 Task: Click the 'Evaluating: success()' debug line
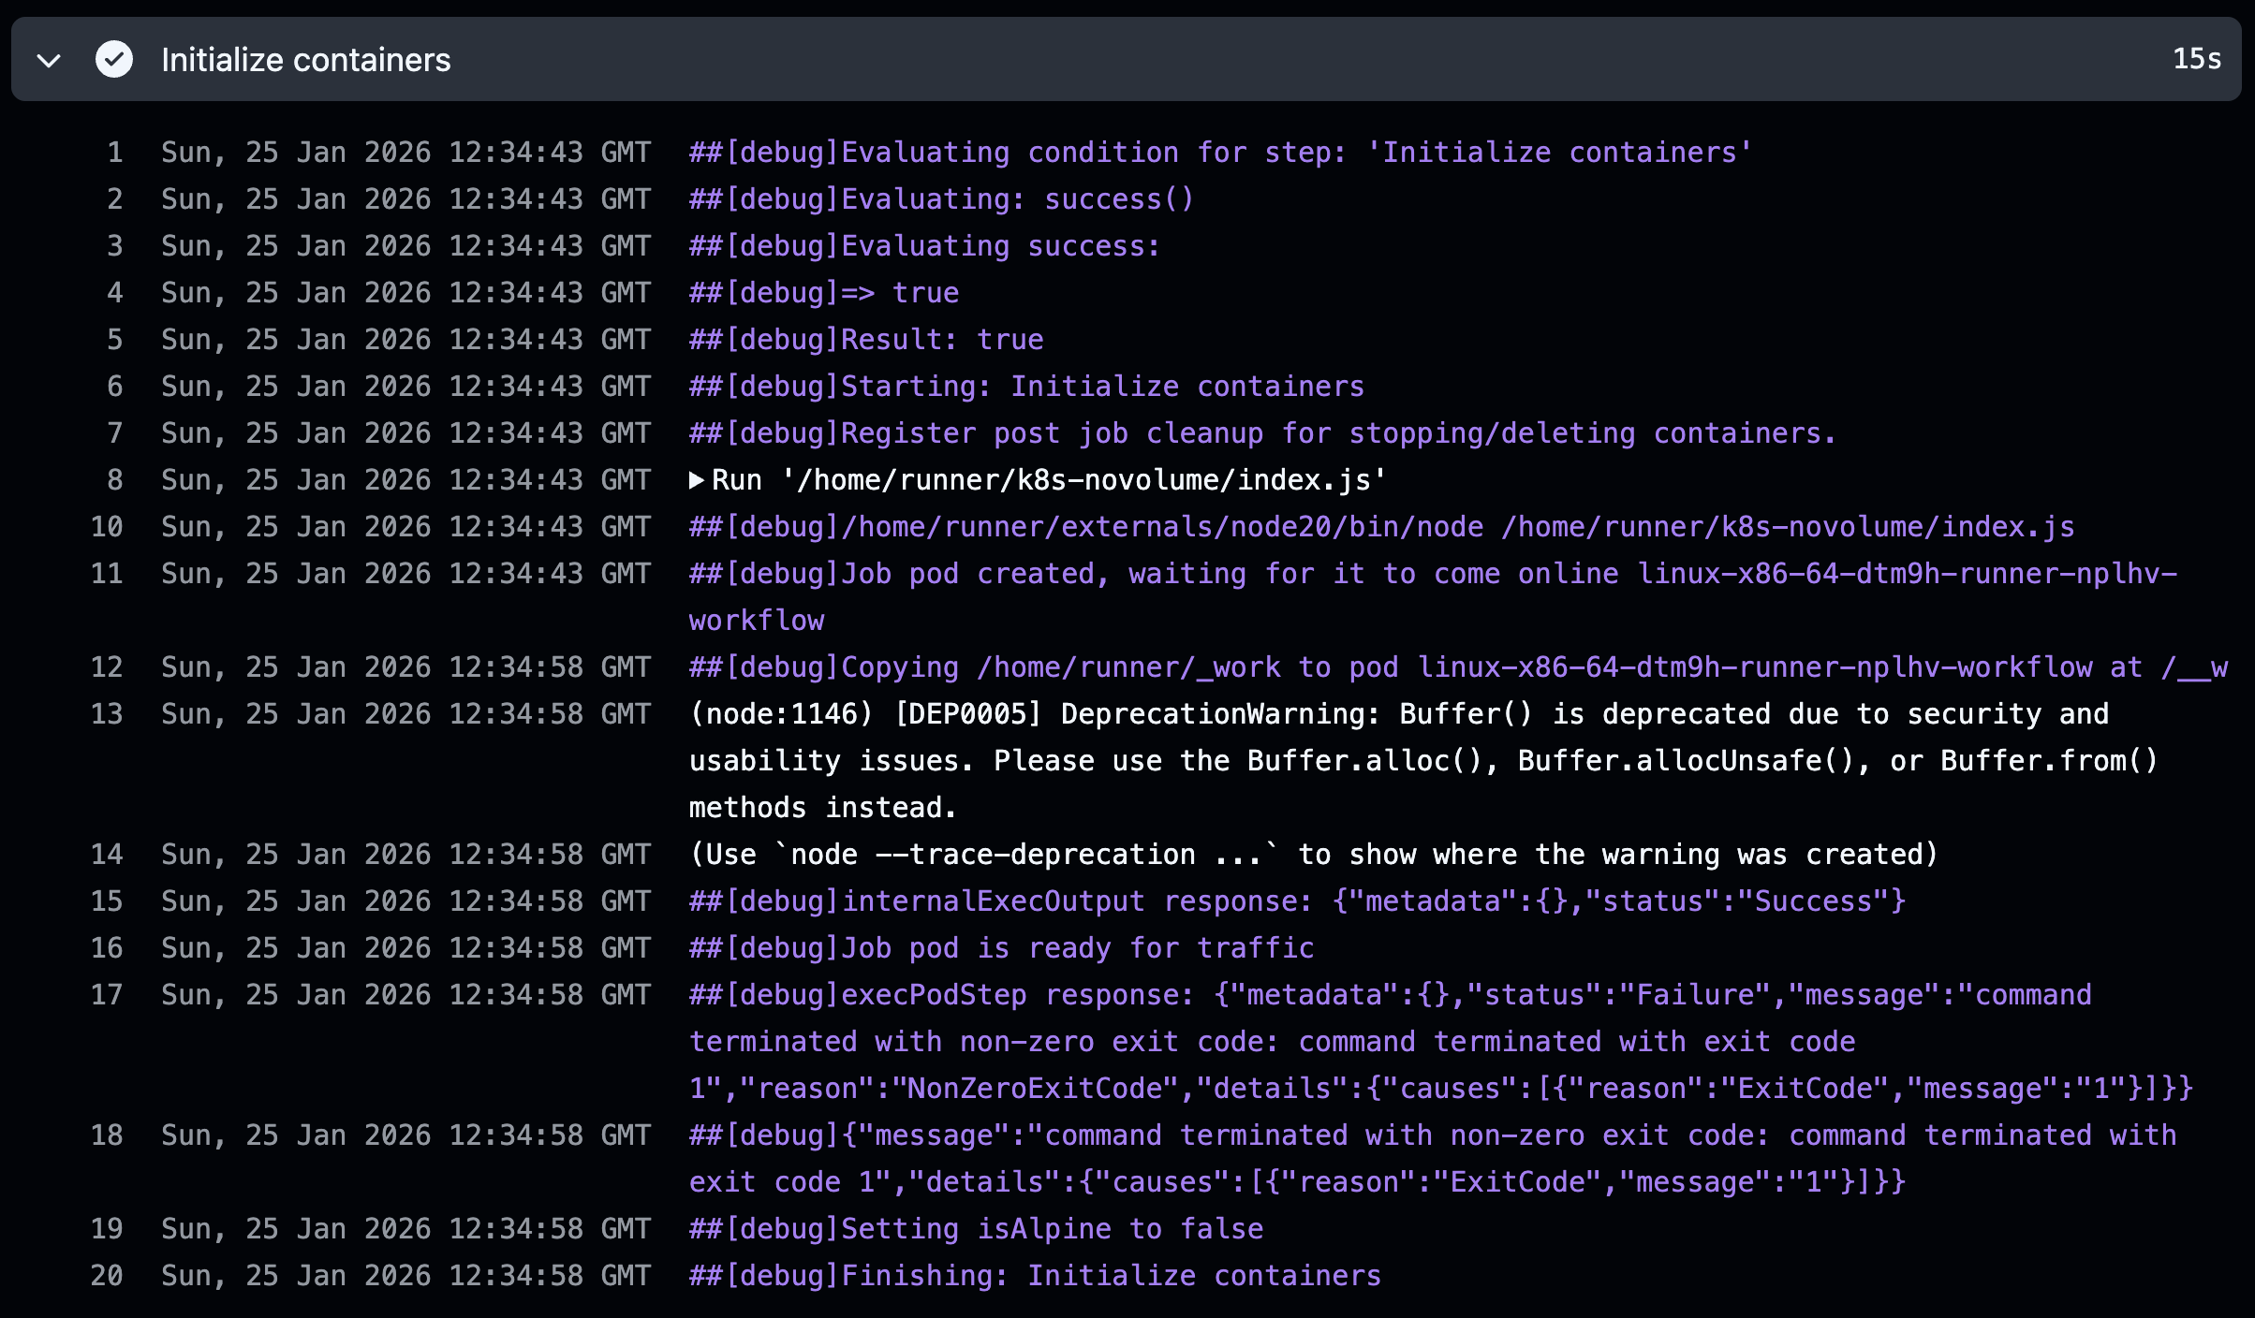pos(941,199)
